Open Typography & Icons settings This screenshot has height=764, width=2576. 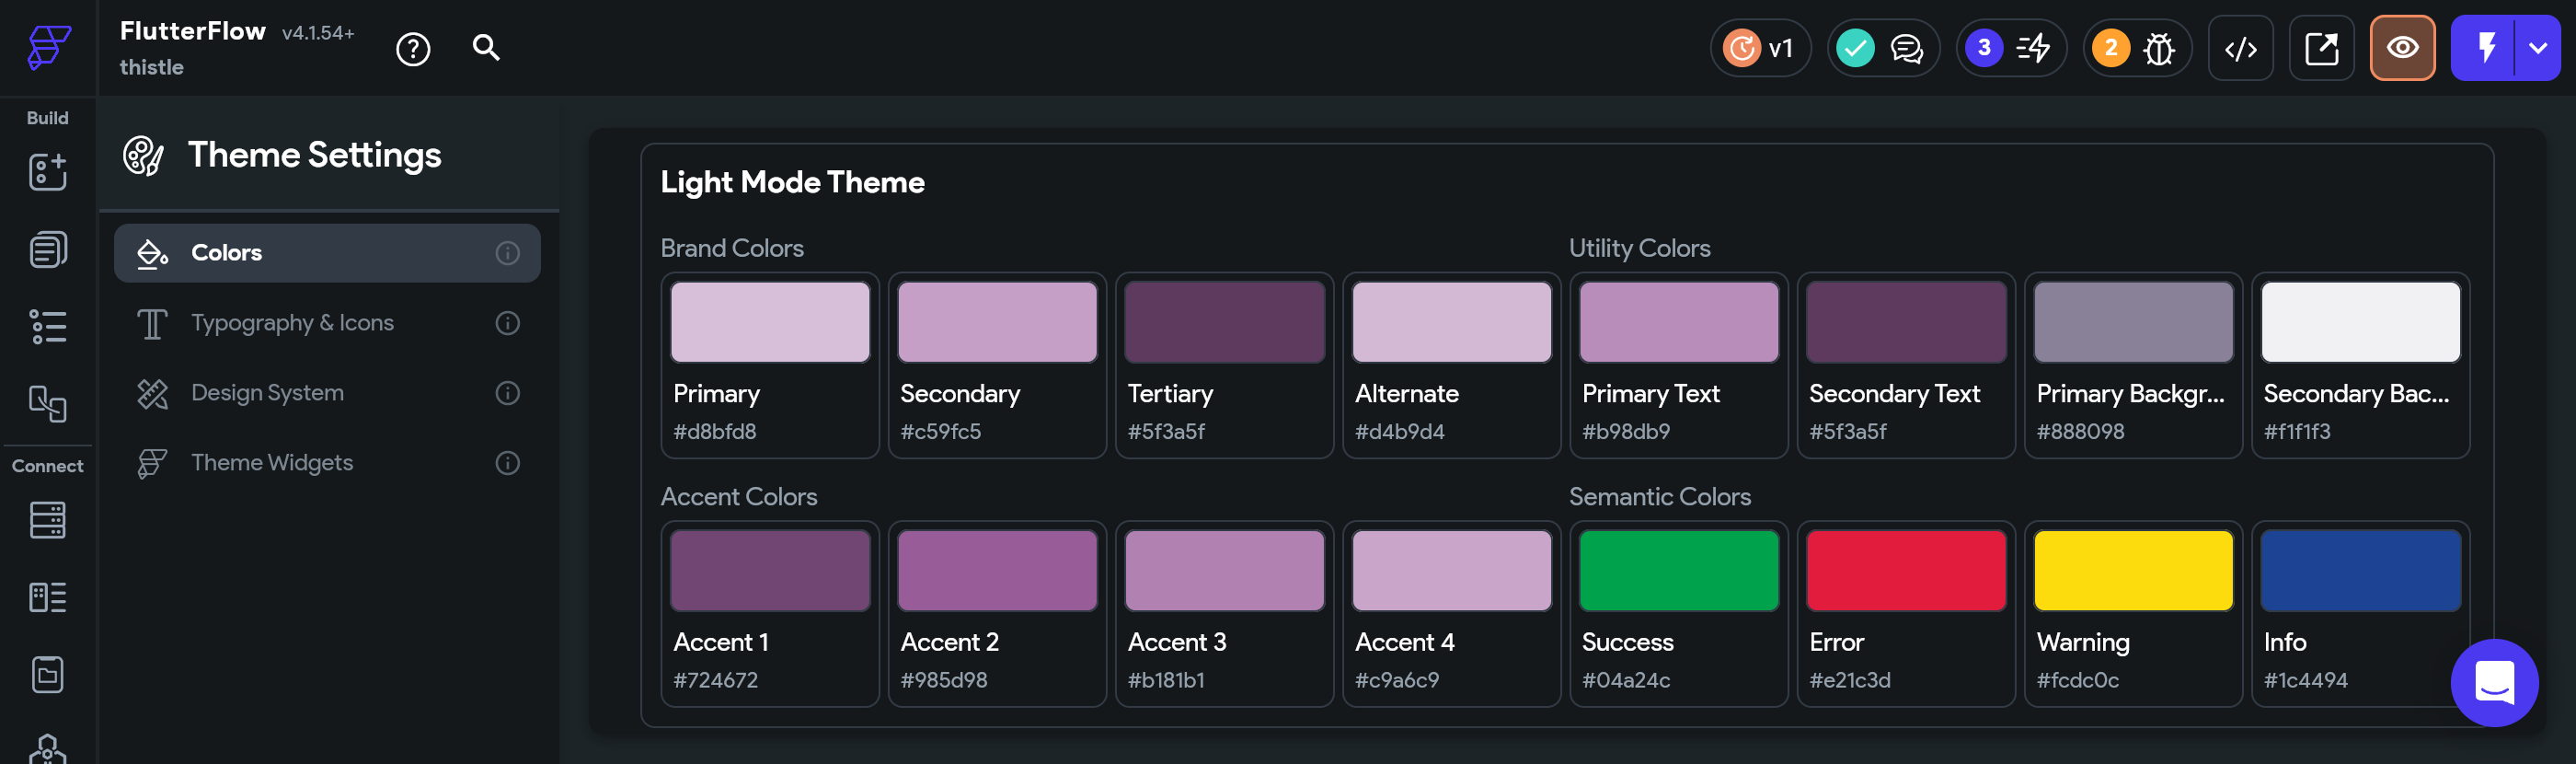pos(327,323)
